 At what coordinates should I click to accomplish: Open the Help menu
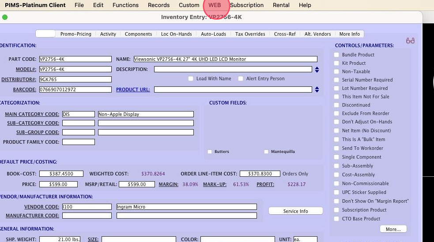coord(305,5)
